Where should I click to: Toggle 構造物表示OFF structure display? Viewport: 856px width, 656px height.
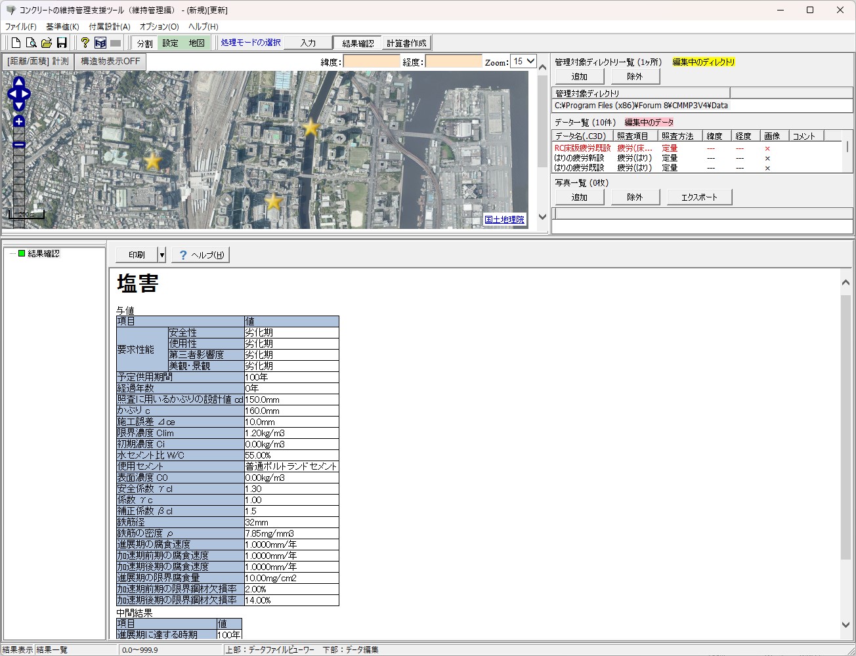click(x=110, y=62)
